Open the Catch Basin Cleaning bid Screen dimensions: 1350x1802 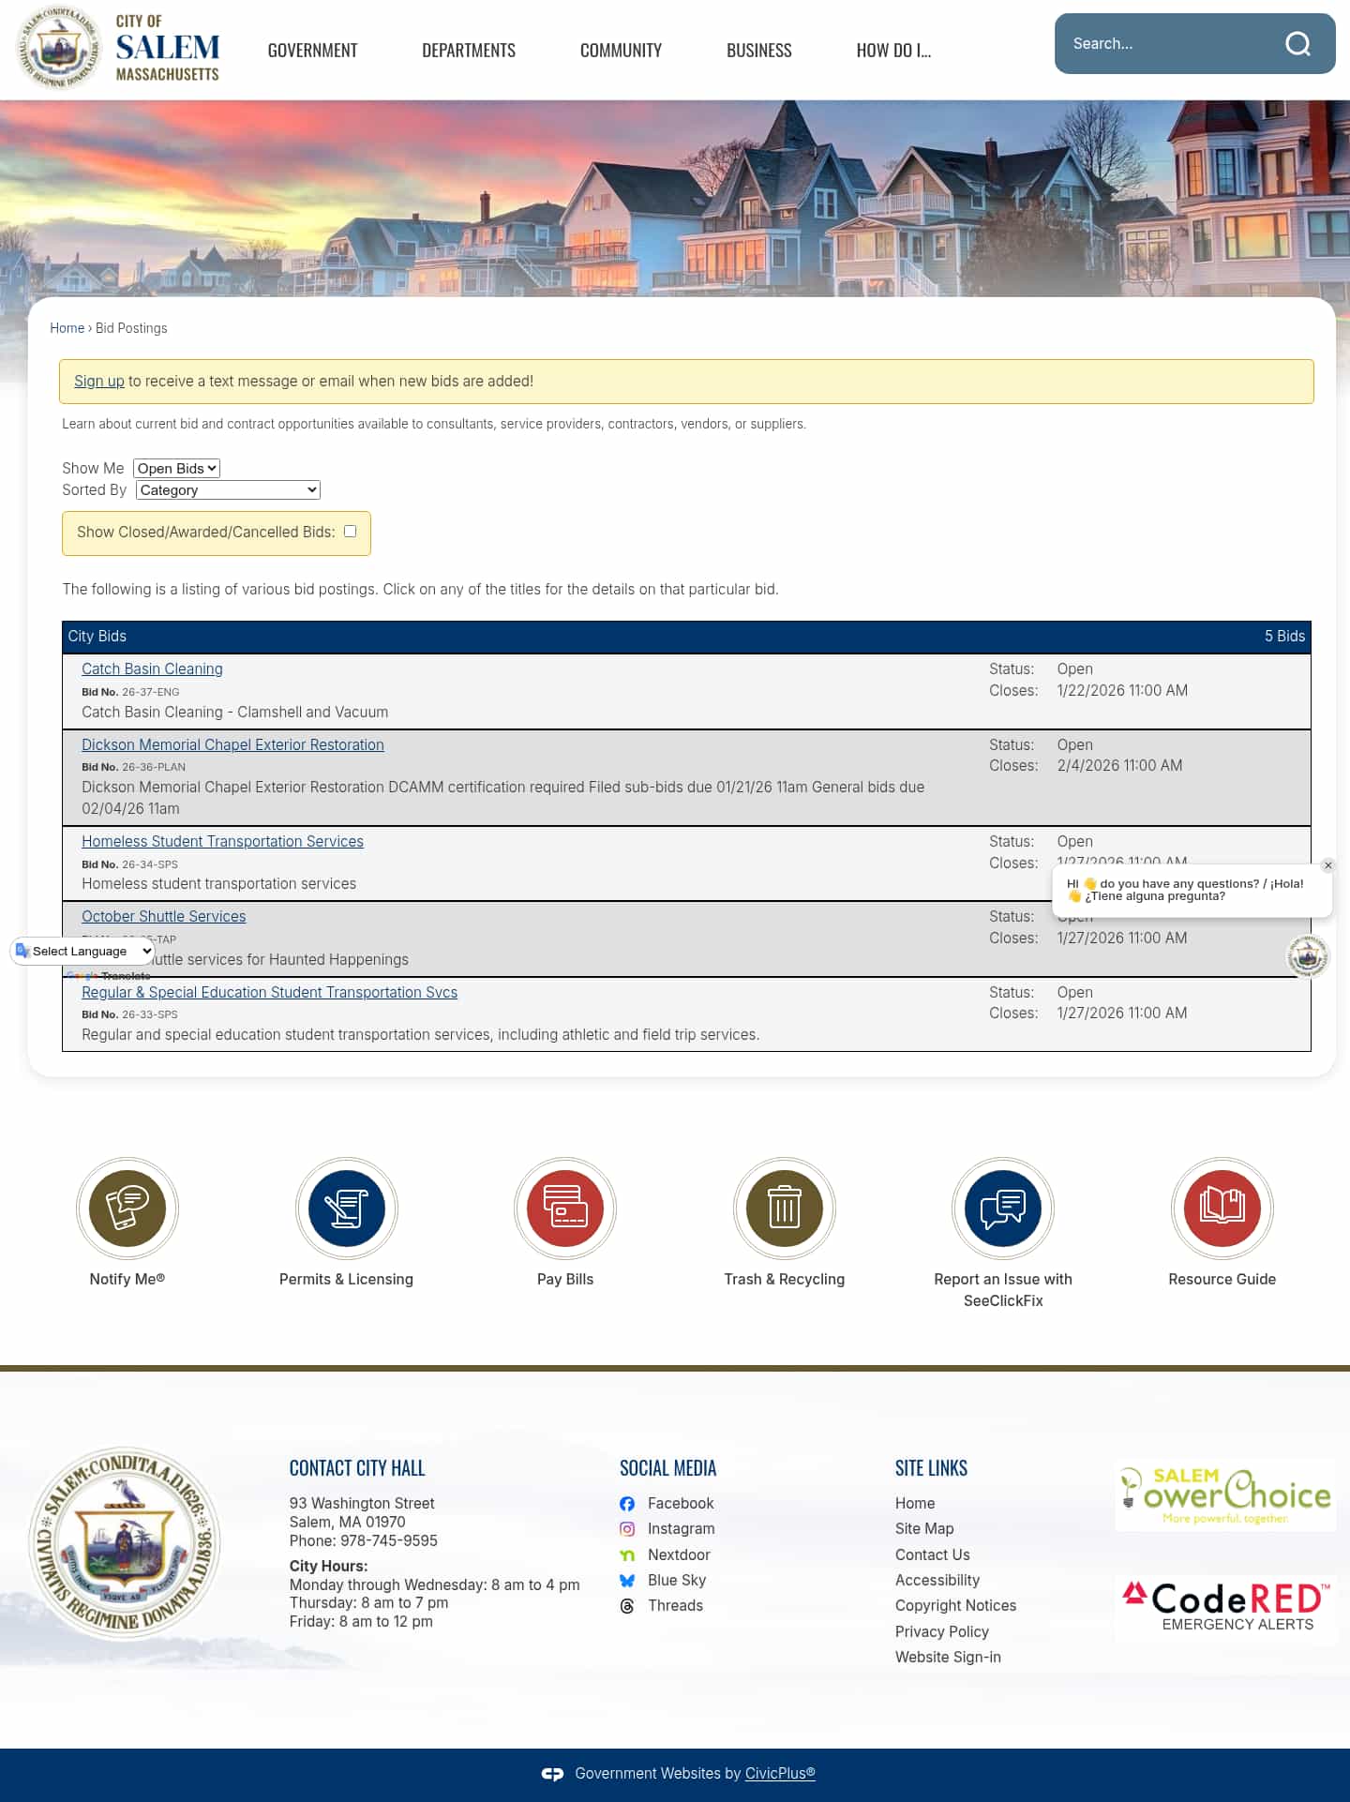pyautogui.click(x=152, y=669)
